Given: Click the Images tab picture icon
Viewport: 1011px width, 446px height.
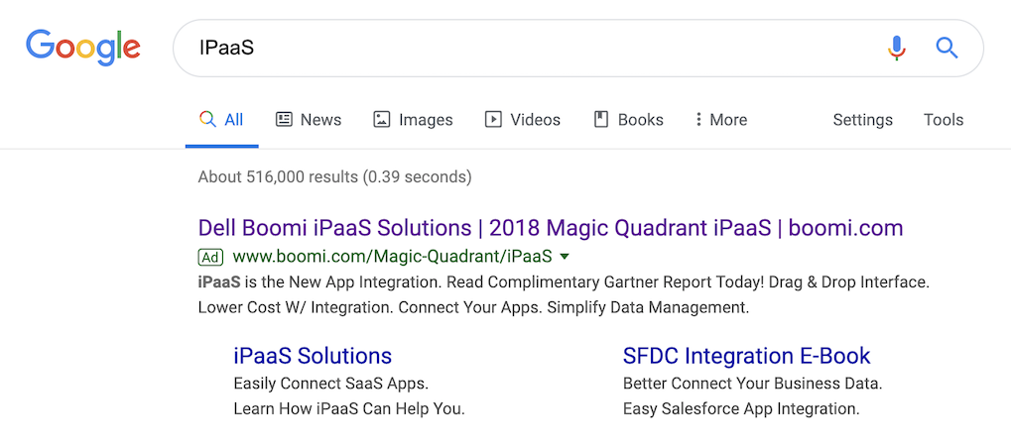Looking at the screenshot, I should 382,120.
